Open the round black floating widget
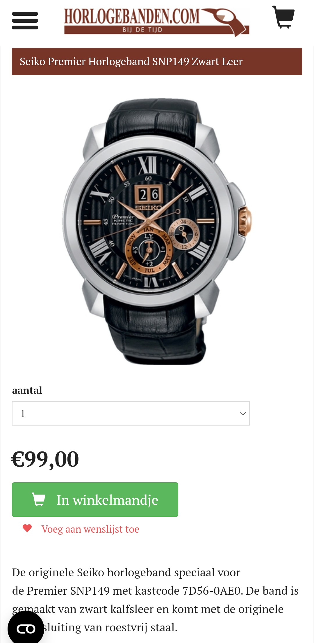The width and height of the screenshot is (314, 643). click(x=26, y=628)
